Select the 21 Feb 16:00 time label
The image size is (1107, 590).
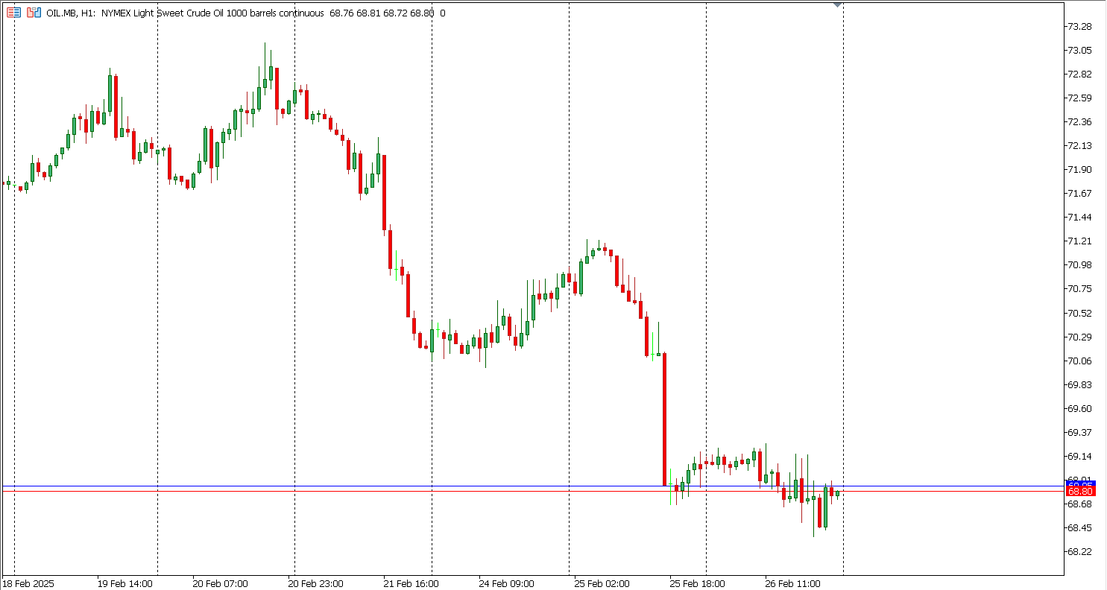(x=411, y=583)
